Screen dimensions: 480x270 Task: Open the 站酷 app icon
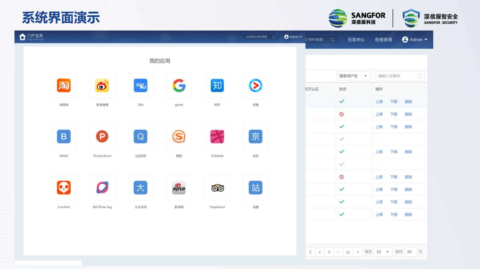(x=256, y=187)
